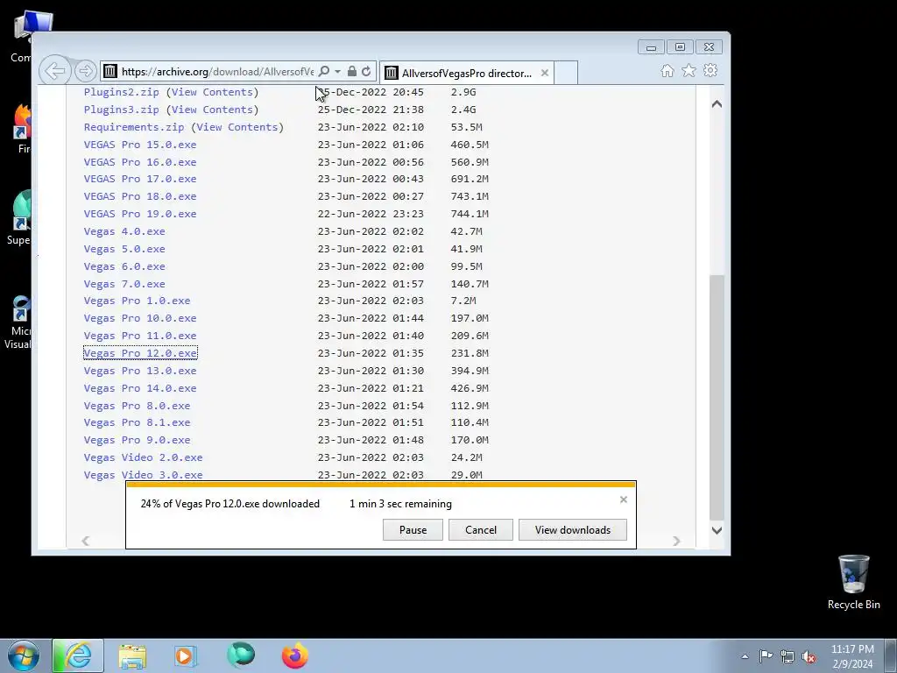897x673 pixels.
Task: Click the Vegas Pro 8.0.exe link
Action: pos(137,406)
